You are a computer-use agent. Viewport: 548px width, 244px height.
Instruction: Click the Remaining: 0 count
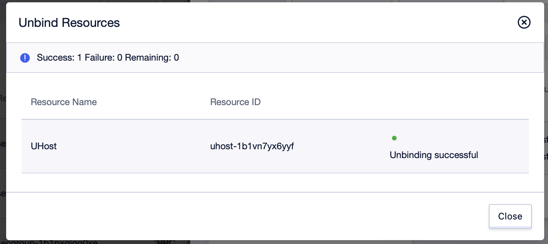tap(152, 58)
